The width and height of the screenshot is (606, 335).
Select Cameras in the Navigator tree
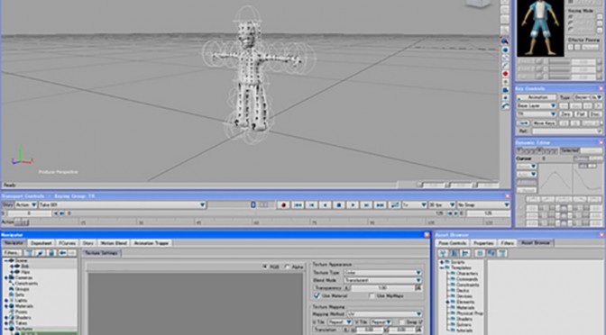(x=24, y=277)
